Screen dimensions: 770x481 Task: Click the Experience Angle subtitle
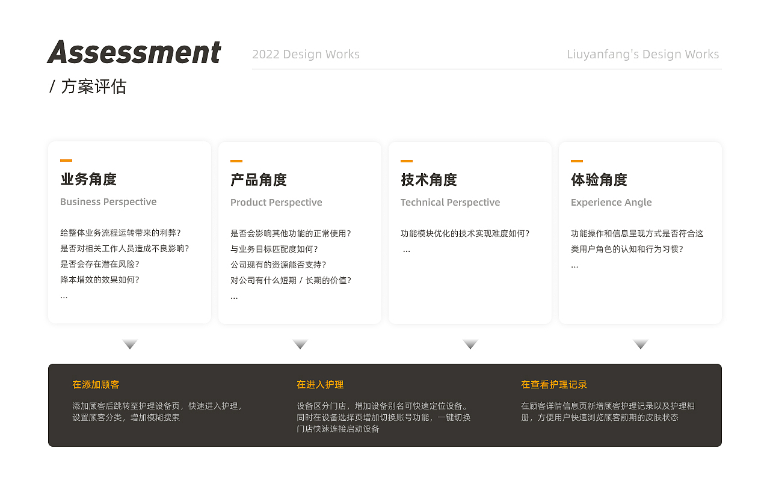611,203
